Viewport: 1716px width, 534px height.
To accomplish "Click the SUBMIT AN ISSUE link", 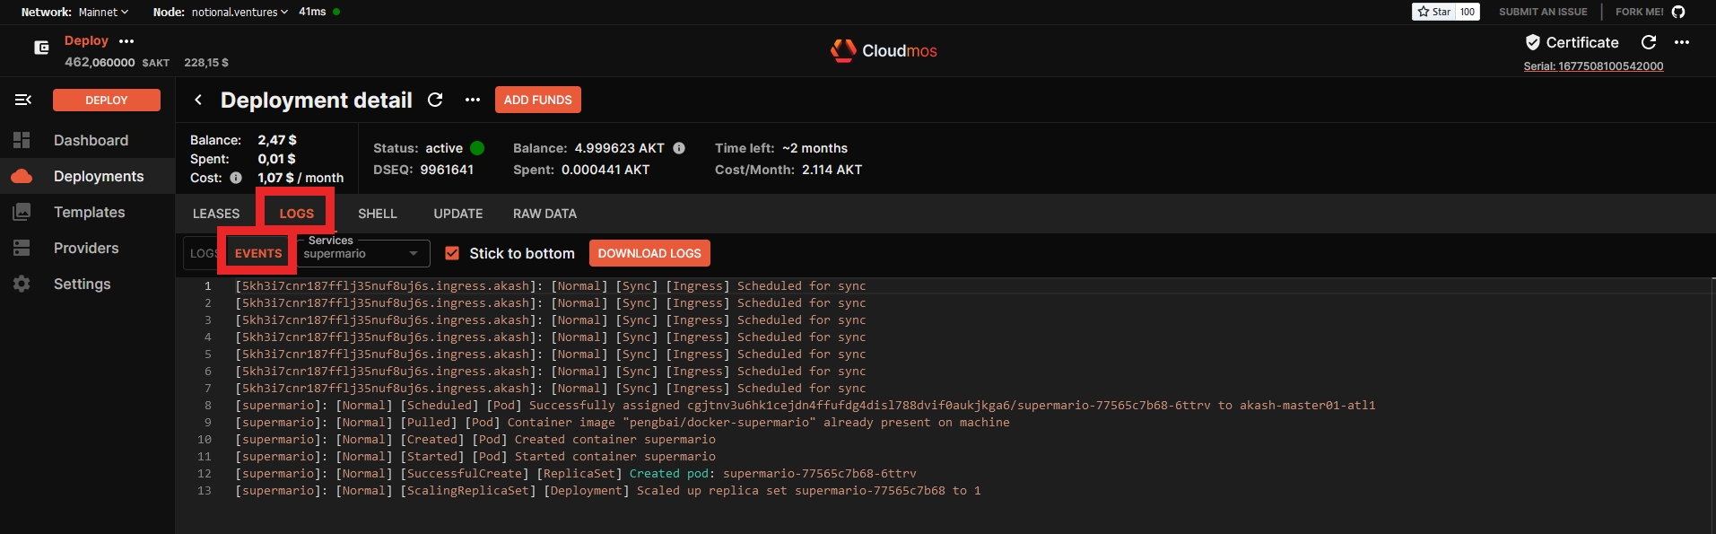I will coord(1543,12).
